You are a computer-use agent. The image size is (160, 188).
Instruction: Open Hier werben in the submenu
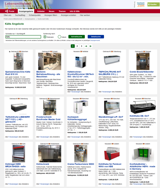(85, 15)
